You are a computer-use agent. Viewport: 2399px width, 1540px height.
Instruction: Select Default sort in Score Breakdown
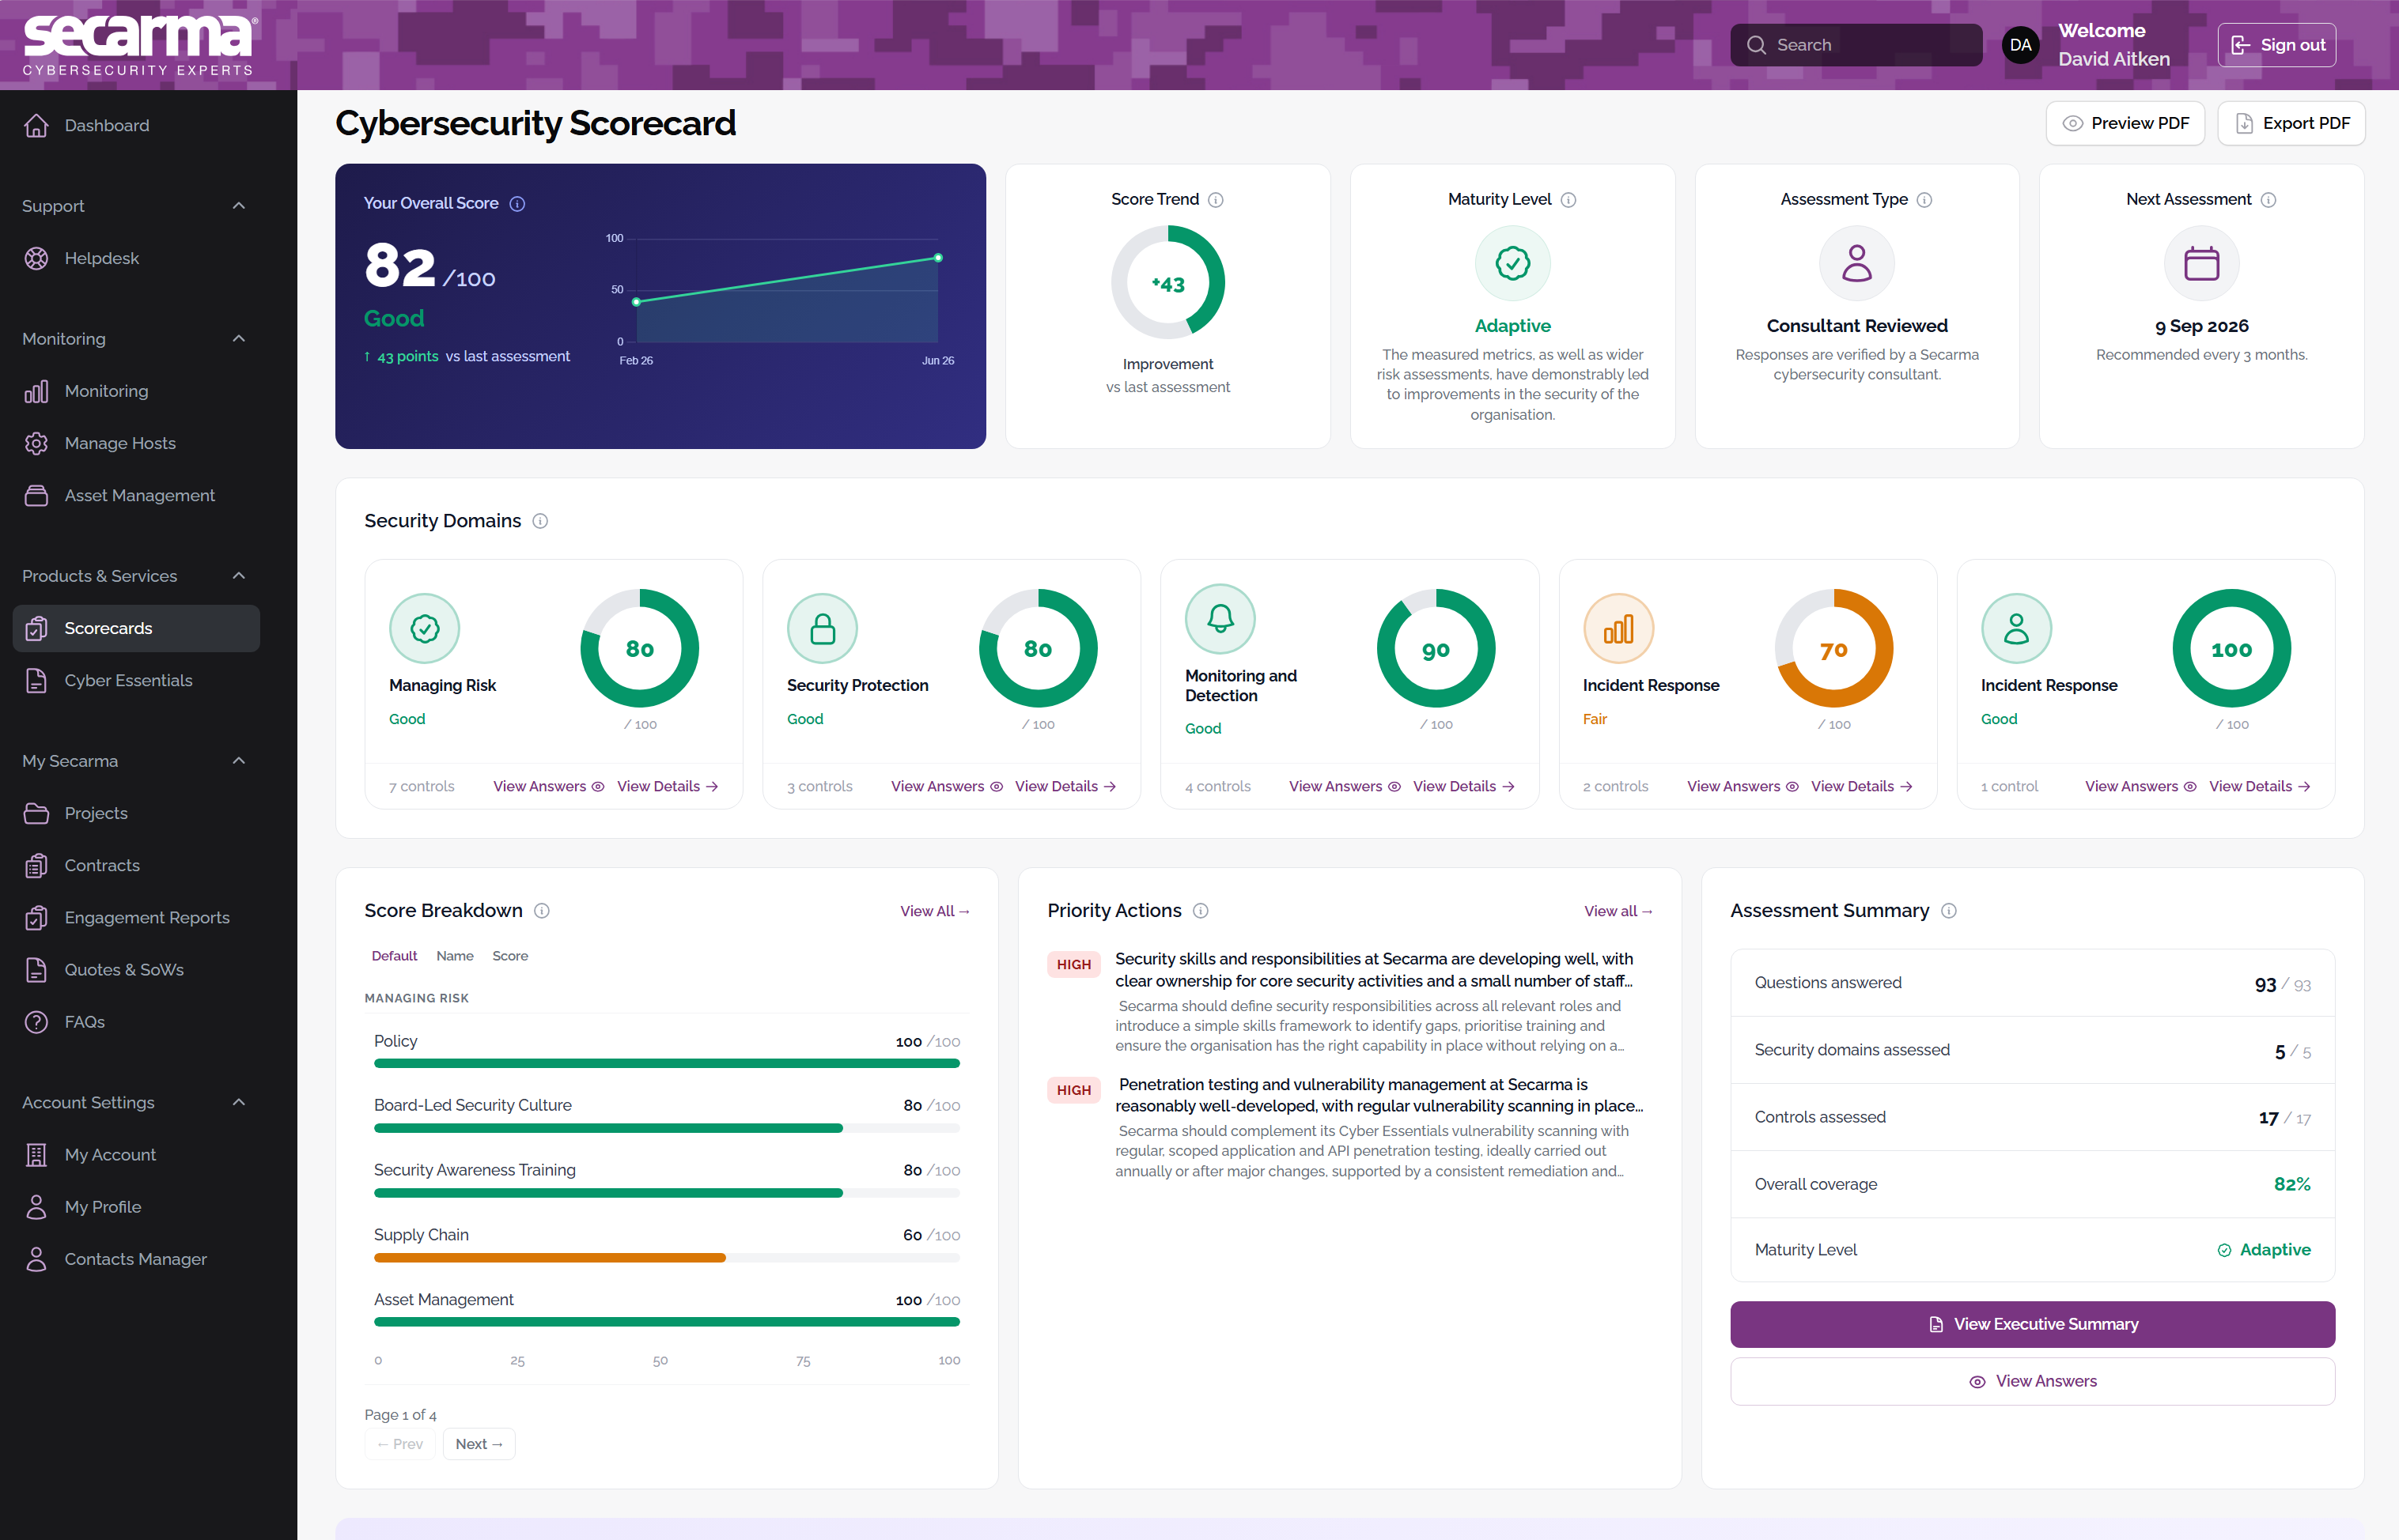pos(394,956)
